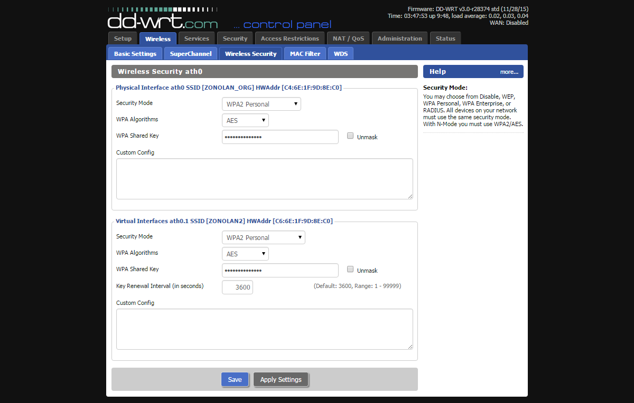Click the Key Renewal Interval field
The width and height of the screenshot is (634, 403).
237,287
